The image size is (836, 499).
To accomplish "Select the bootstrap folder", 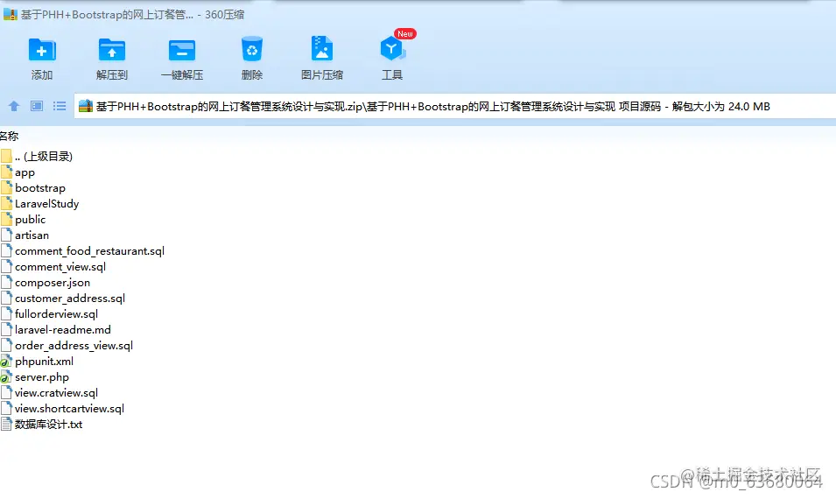I will 33,187.
